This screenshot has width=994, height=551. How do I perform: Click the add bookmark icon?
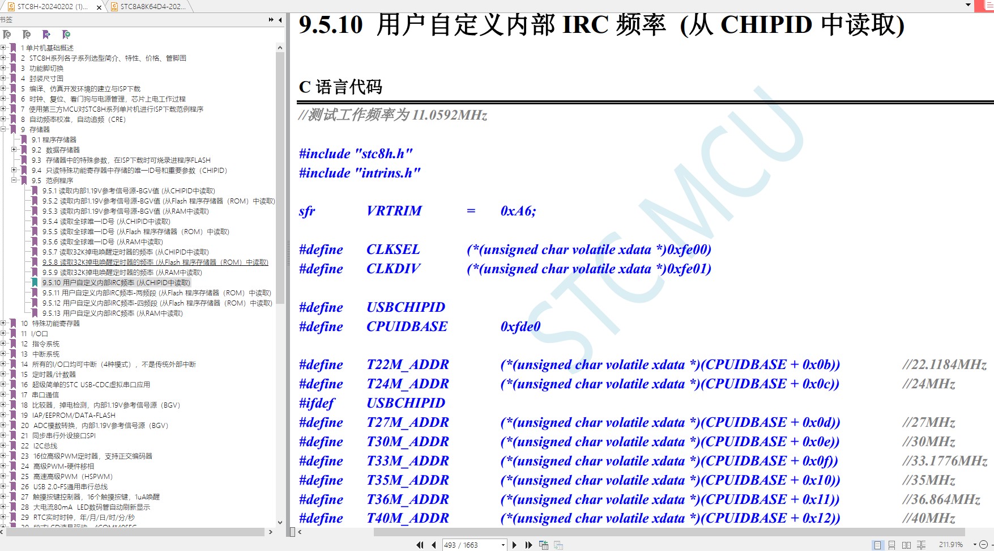(27, 35)
